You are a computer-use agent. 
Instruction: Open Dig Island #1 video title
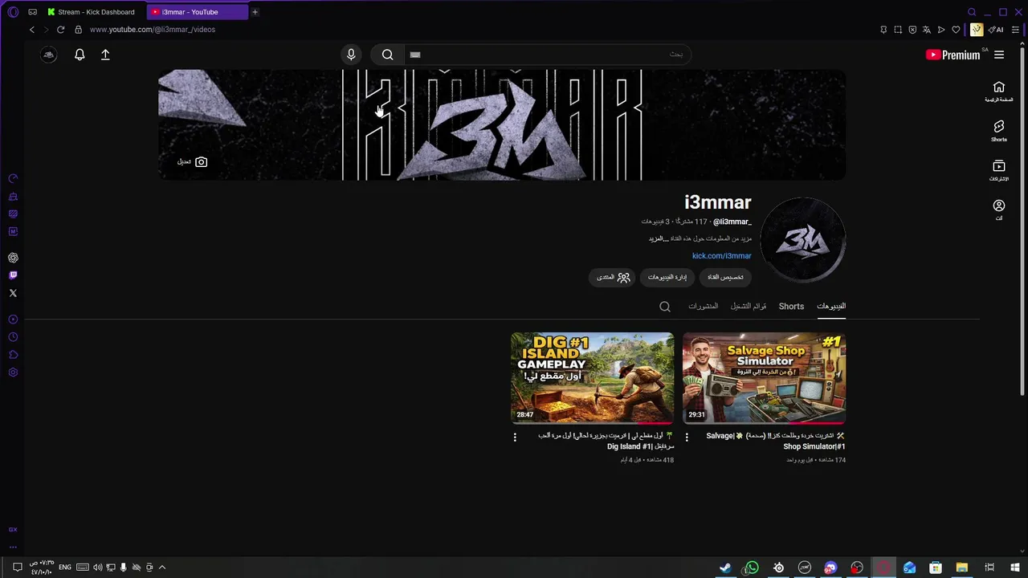tap(606, 441)
